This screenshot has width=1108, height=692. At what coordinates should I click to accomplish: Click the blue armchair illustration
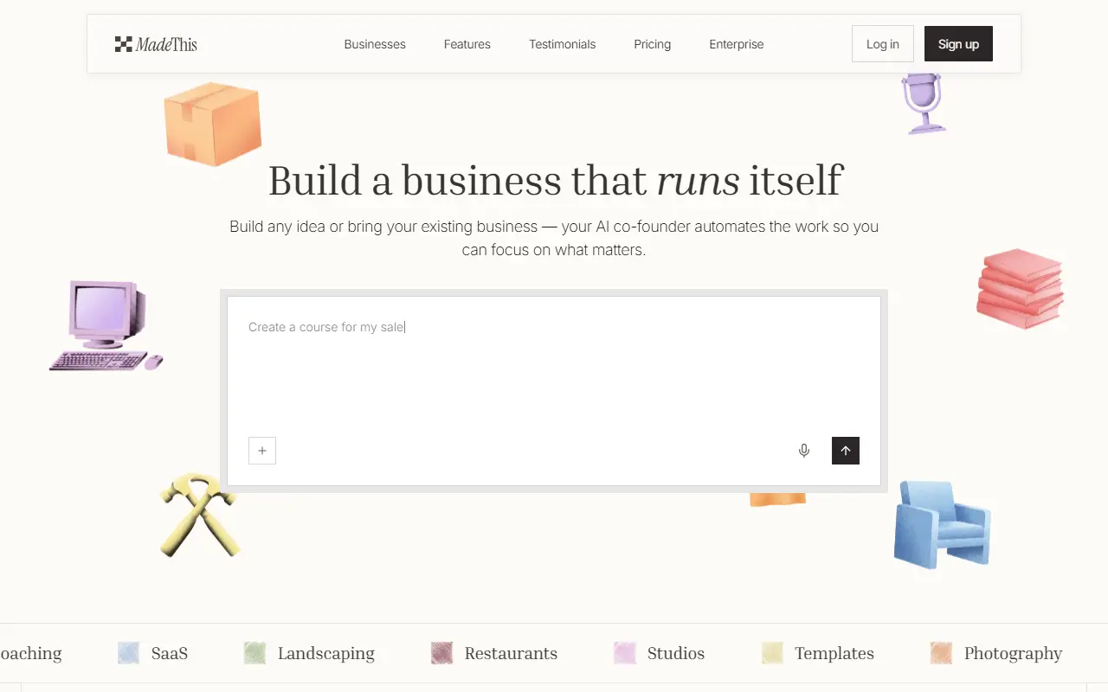tap(943, 524)
